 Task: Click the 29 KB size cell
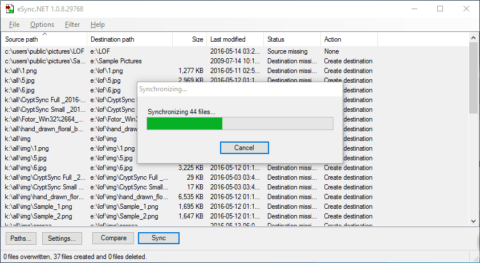[195, 177]
